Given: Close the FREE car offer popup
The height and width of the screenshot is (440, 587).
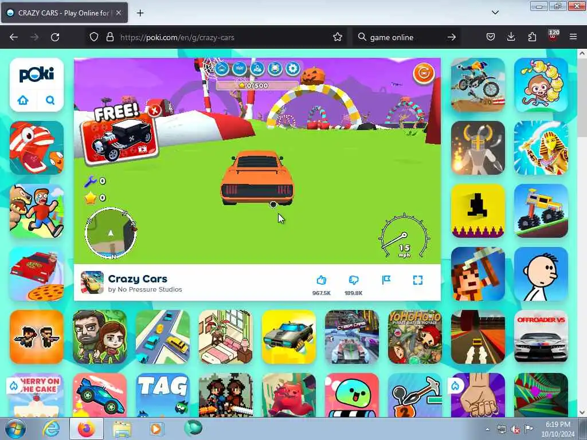Looking at the screenshot, I should click(154, 111).
